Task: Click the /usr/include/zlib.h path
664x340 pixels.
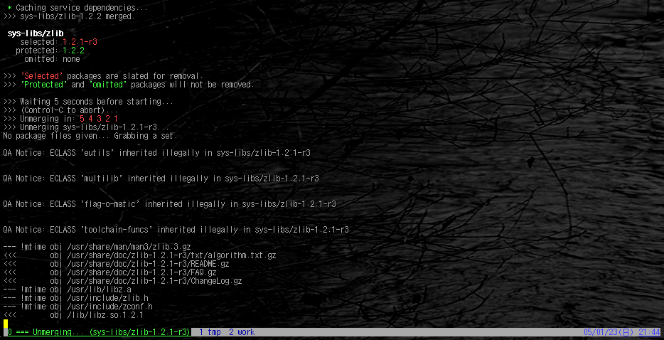Action: (107, 298)
